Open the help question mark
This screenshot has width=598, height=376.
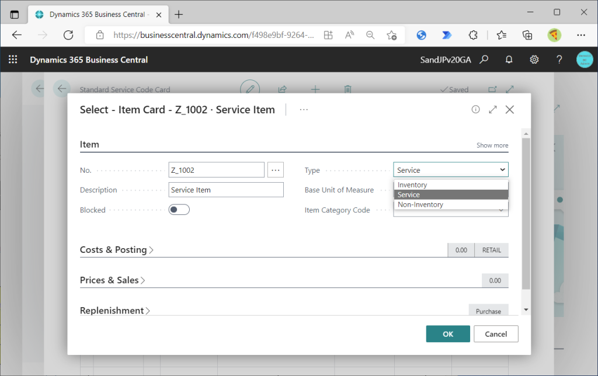click(x=559, y=60)
